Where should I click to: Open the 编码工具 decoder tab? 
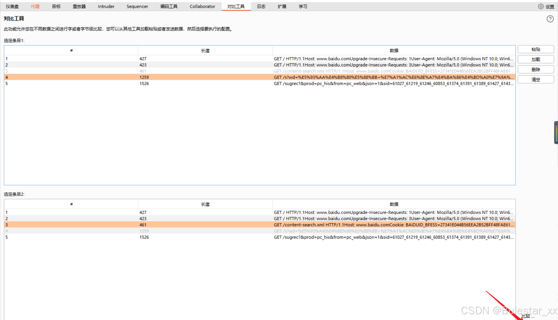point(169,6)
